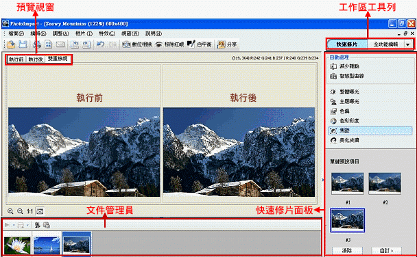Open the 特效(C) effects menu
The image size is (417, 257).
(x=107, y=33)
